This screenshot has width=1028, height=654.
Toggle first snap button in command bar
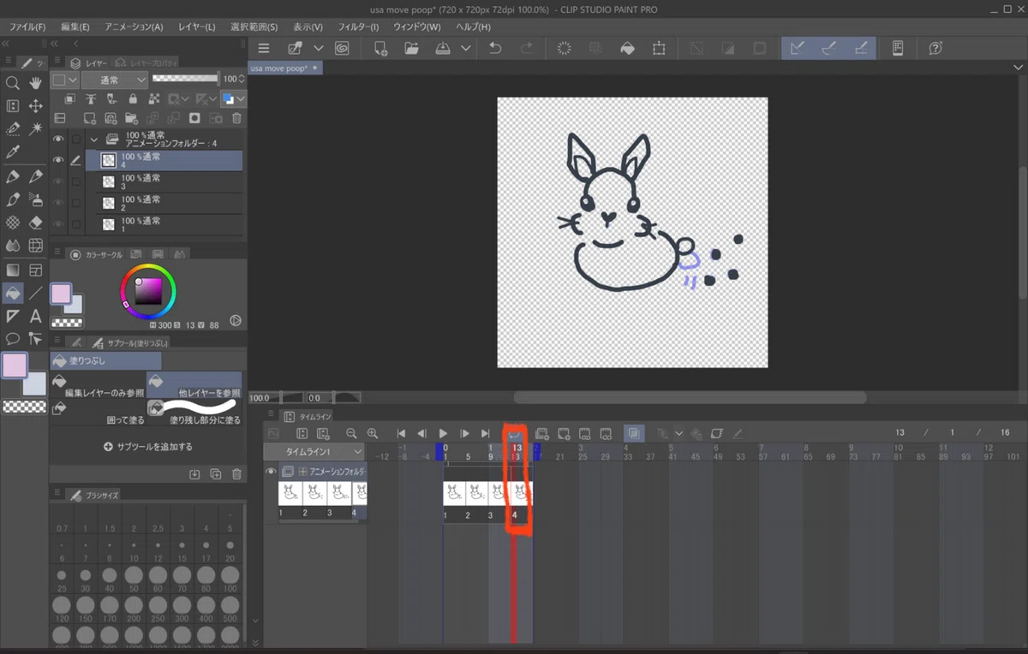click(x=797, y=49)
